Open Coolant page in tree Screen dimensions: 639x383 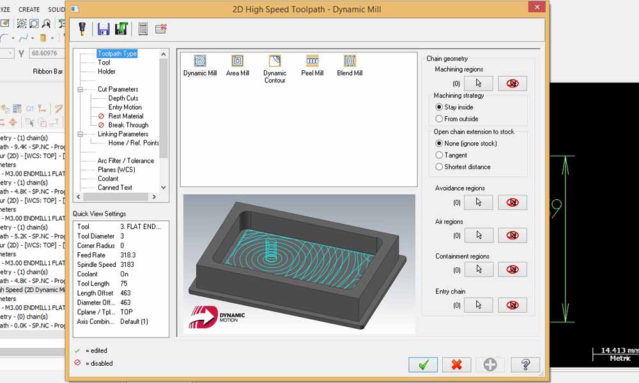(107, 179)
